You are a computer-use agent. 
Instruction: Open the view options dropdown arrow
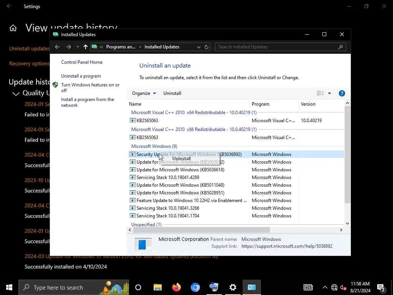click(329, 93)
